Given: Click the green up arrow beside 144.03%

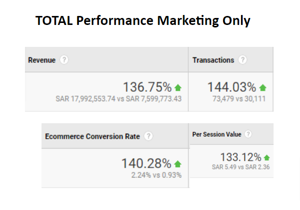Looking at the screenshot, I should tap(263, 88).
